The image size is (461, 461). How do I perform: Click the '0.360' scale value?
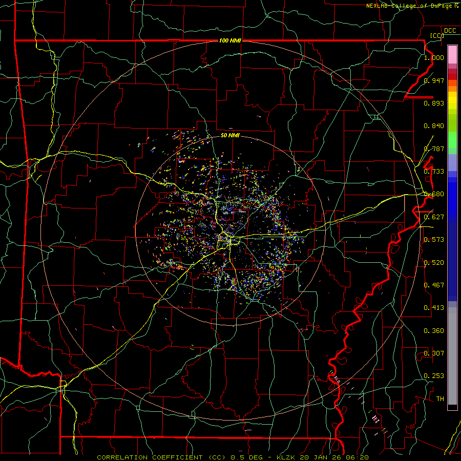[434, 331]
